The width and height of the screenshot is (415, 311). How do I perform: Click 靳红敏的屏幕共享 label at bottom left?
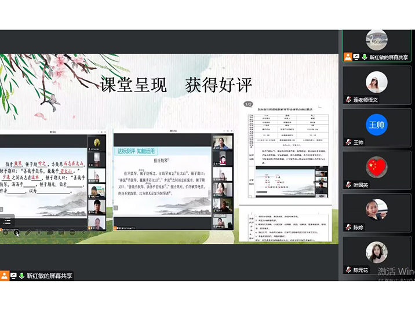(x=49, y=276)
